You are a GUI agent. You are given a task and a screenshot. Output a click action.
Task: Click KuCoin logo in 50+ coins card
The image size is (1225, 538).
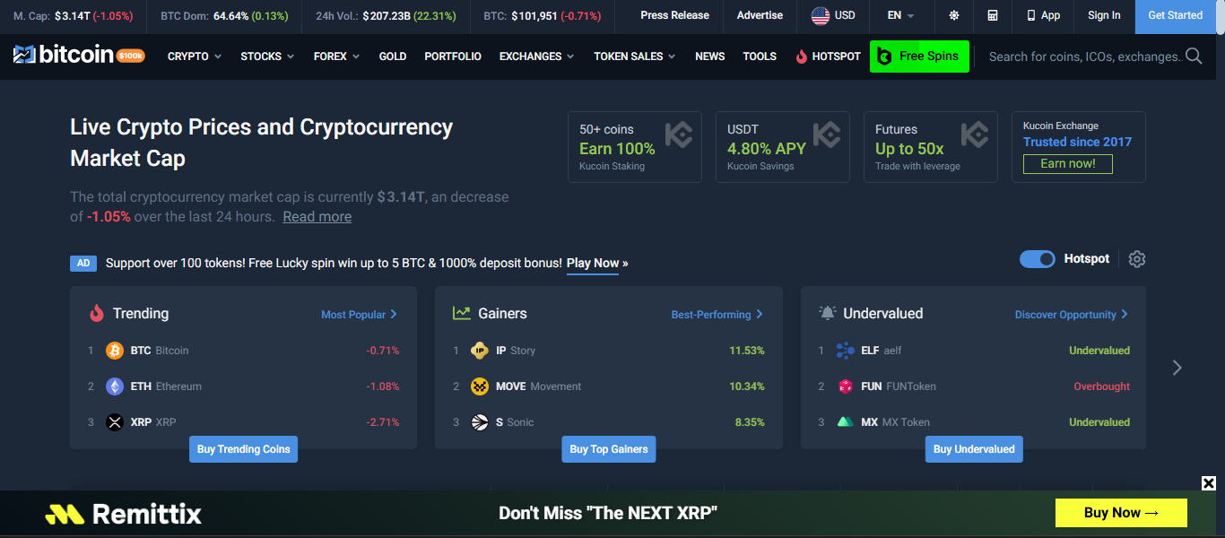[x=678, y=134]
